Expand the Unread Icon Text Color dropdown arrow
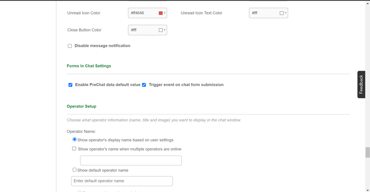The width and height of the screenshot is (370, 192). pos(286,13)
